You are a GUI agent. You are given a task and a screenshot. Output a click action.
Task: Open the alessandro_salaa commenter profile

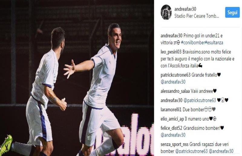pyautogui.click(x=175, y=91)
